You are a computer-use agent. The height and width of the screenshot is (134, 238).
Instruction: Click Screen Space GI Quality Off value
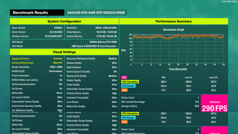115,71
